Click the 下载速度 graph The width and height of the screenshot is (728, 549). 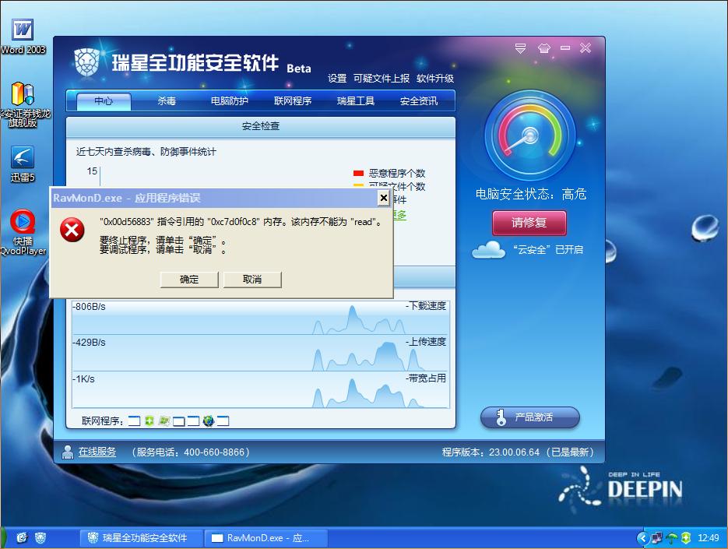tap(261, 317)
